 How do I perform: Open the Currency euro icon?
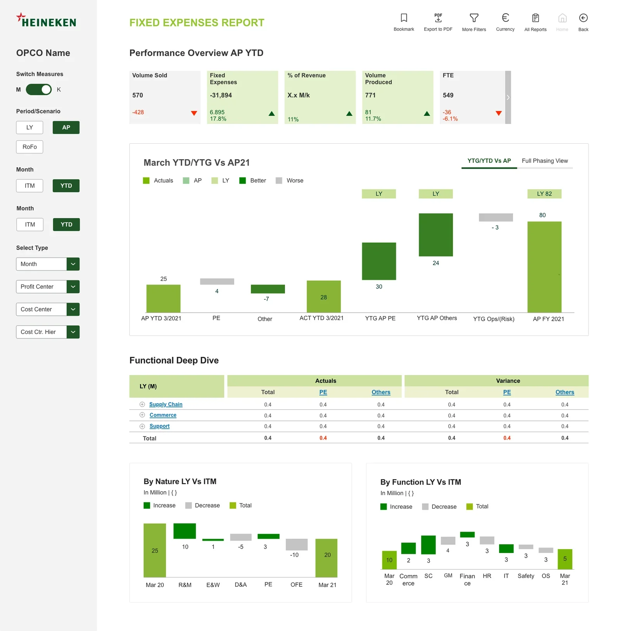click(505, 18)
